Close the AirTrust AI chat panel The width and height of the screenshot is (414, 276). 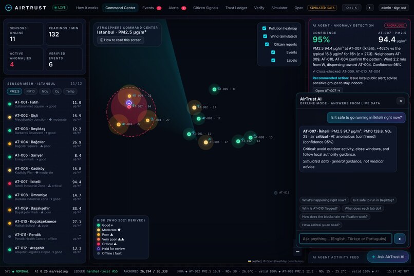(401, 101)
